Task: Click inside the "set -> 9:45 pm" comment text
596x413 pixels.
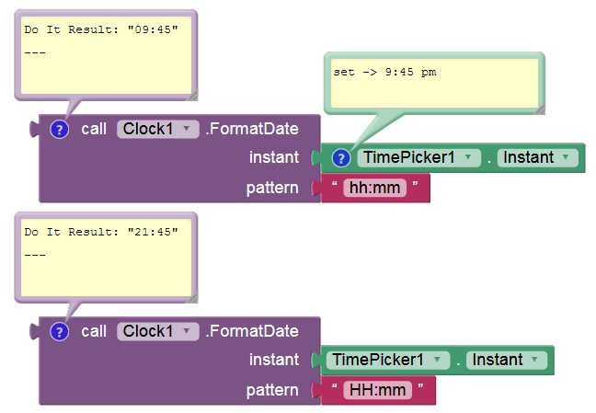Action: point(430,87)
